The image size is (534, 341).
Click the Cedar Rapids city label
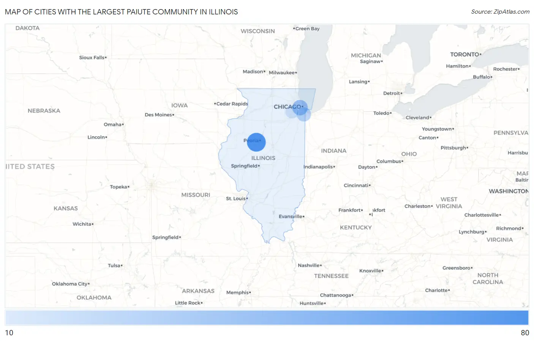tap(231, 104)
